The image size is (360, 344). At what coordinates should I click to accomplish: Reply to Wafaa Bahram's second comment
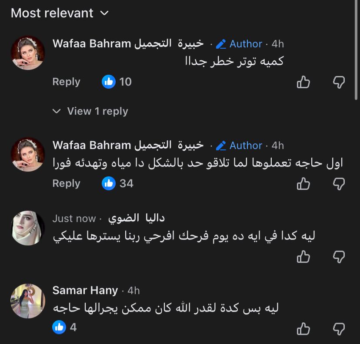[66, 183]
